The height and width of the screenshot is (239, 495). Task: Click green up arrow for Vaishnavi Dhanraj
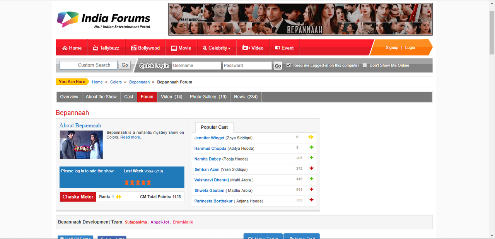(311, 179)
